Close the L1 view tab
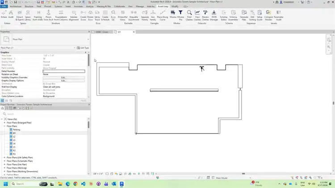 tap(134, 32)
